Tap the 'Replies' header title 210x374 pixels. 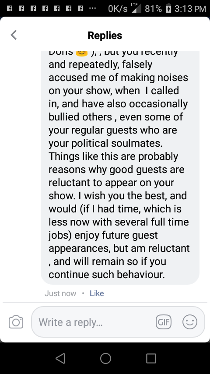click(x=105, y=35)
